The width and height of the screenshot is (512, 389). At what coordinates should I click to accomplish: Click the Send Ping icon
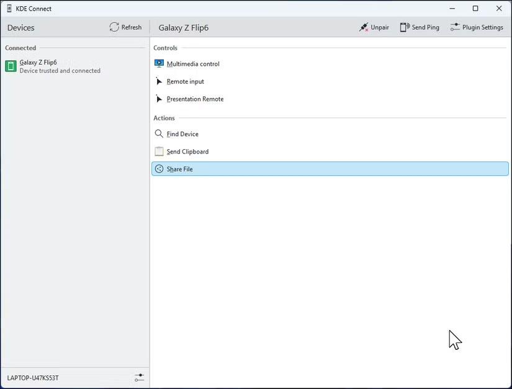point(405,27)
